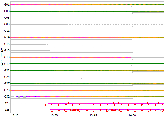Click the first red dot on row 120
Viewport: 166px width, 117px height.
coord(45,105)
